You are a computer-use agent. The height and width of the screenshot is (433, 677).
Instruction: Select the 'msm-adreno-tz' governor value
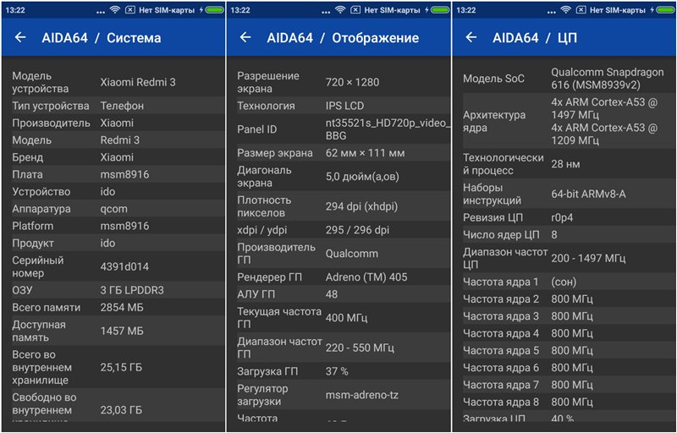[362, 395]
